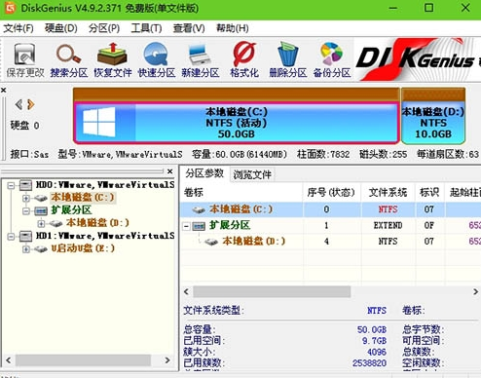Click the 保存更改 save changes icon

pyautogui.click(x=25, y=60)
